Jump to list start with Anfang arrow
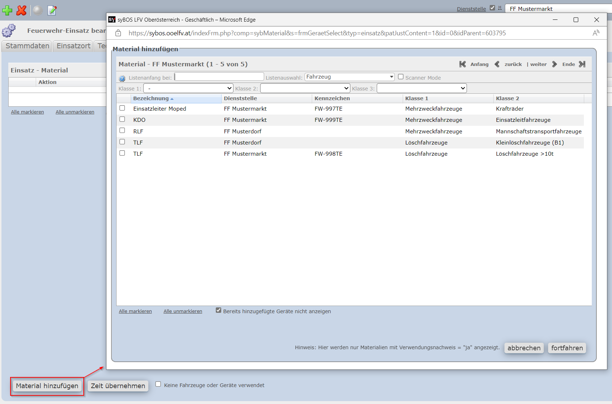Screen dimensions: 612x404 [x=463, y=64]
